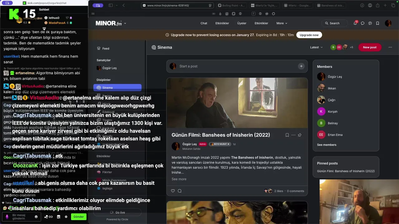399x224 pixels.
Task: Expand Safari sidebar options chevron
Action: 117,5
